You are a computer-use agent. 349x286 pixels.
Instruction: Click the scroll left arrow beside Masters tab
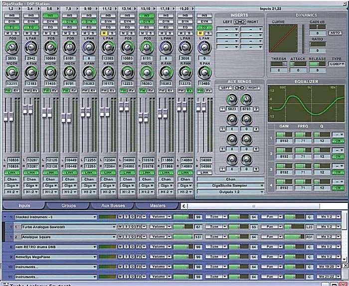tap(183, 206)
